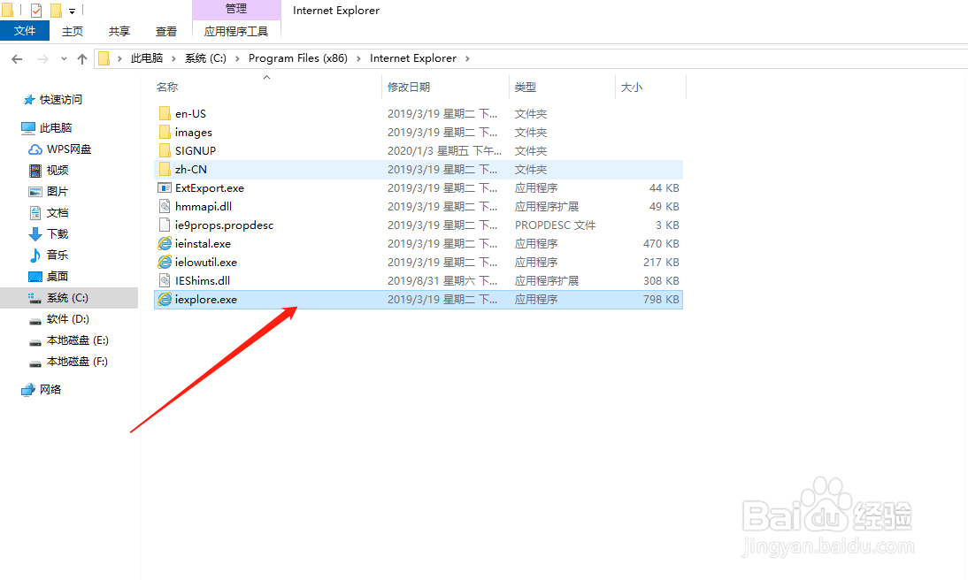Select the iexplore.exe file name

pyautogui.click(x=205, y=299)
